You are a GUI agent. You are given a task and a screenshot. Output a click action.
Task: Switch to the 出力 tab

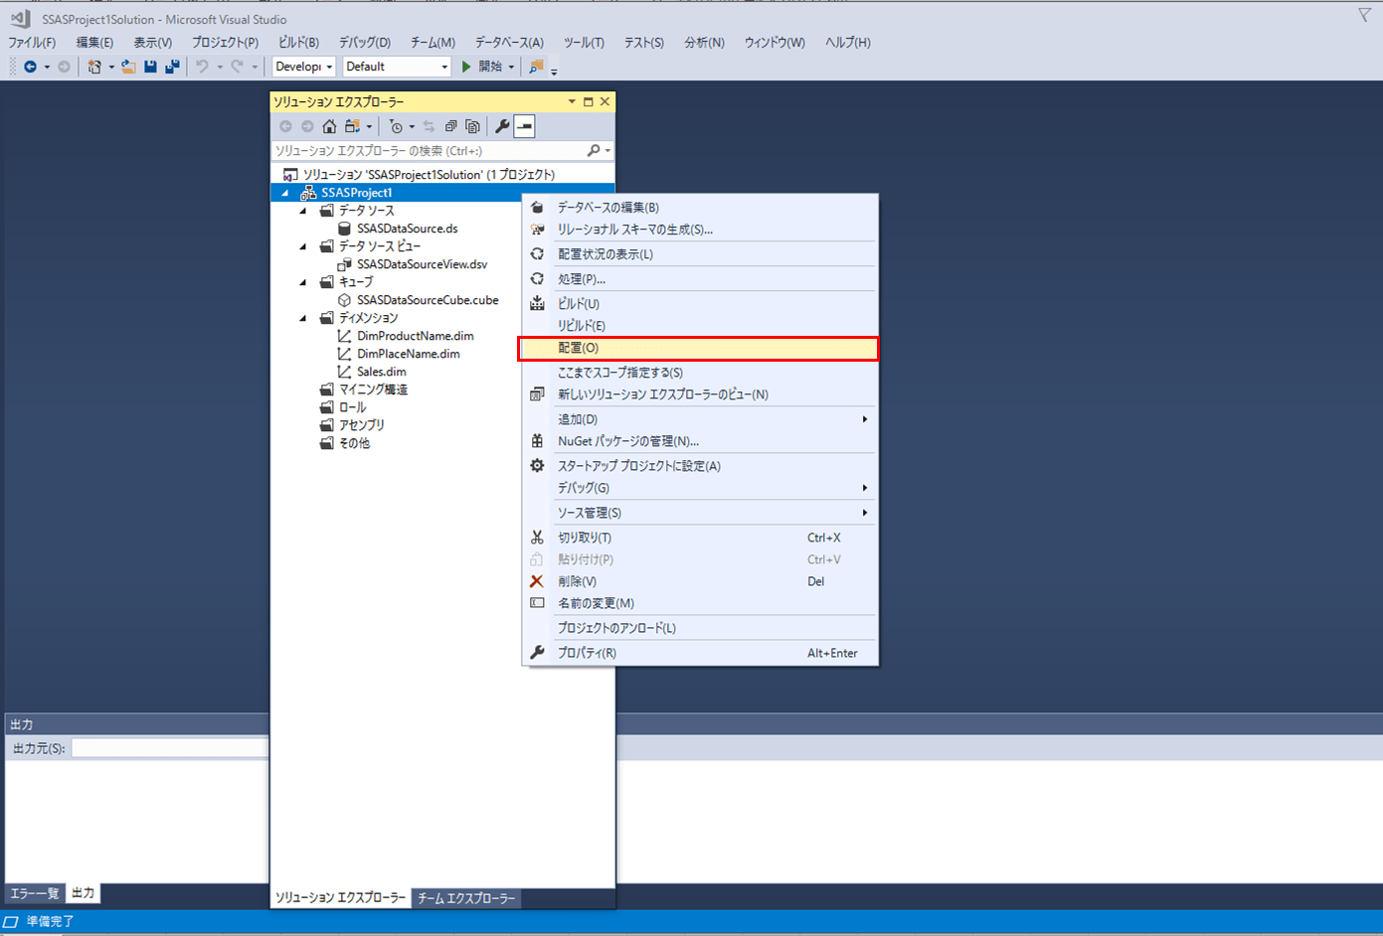[x=83, y=892]
